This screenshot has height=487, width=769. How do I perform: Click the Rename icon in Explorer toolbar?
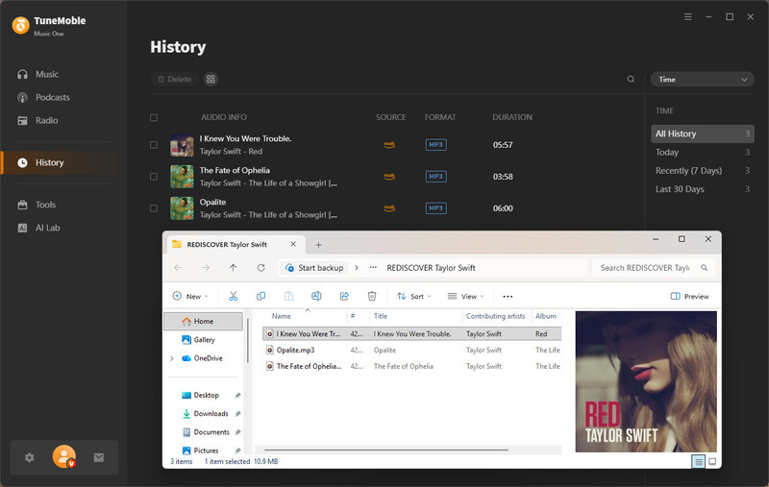click(x=316, y=297)
